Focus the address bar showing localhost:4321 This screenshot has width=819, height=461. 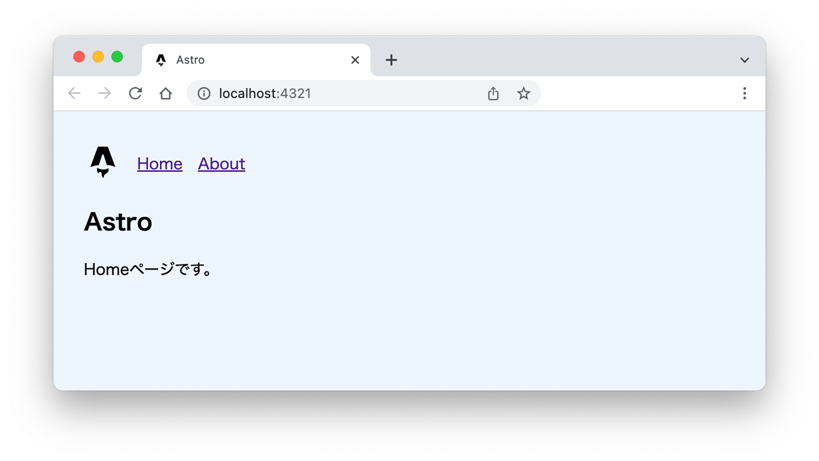(364, 93)
